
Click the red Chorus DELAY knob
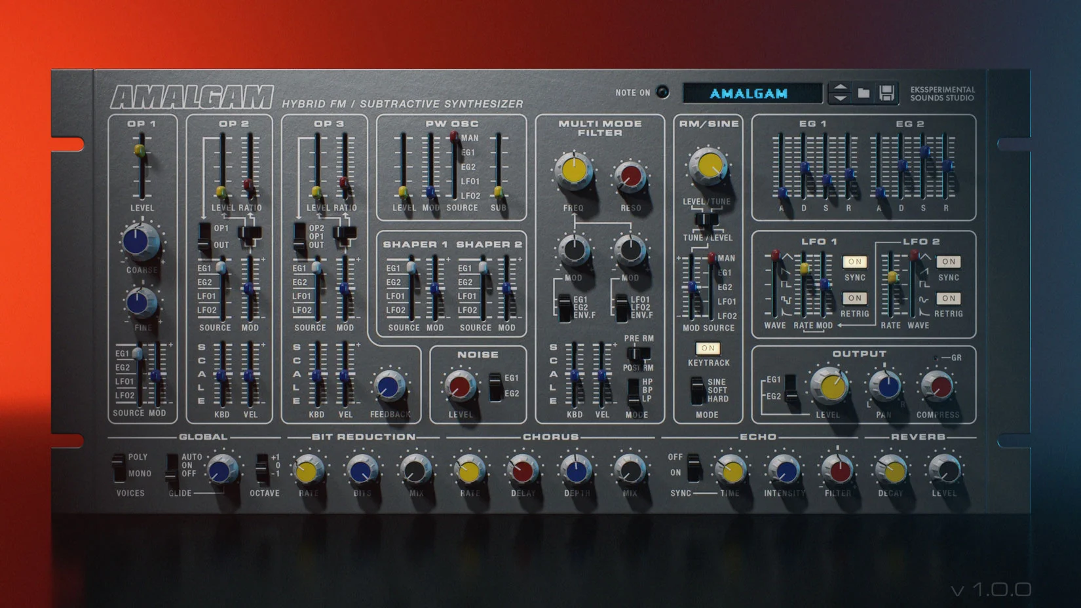[x=523, y=470]
